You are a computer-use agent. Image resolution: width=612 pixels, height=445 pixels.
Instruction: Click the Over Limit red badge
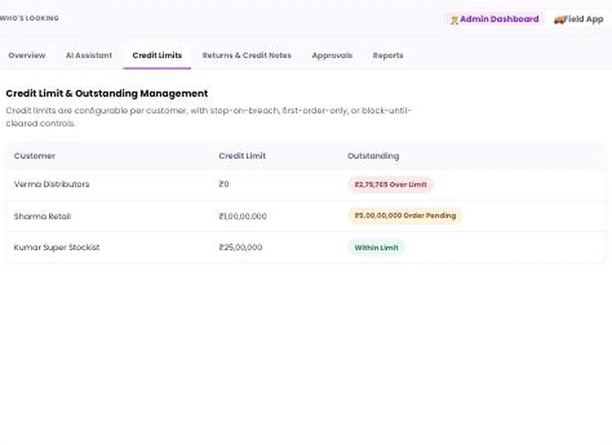390,184
